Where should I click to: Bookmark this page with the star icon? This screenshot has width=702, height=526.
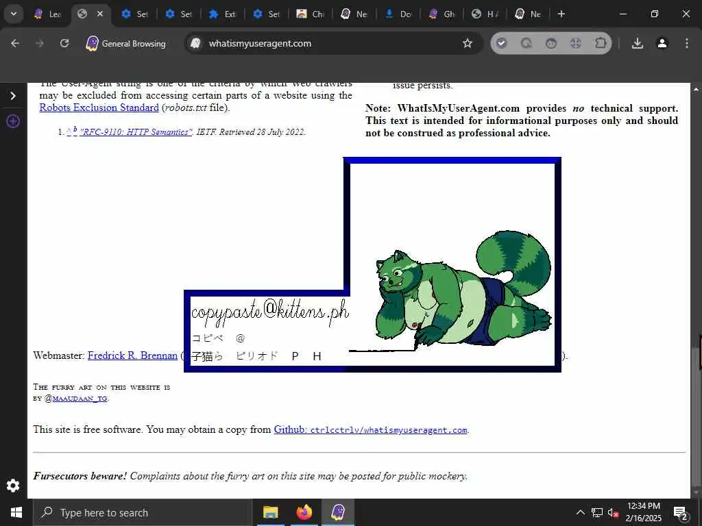coord(468,43)
